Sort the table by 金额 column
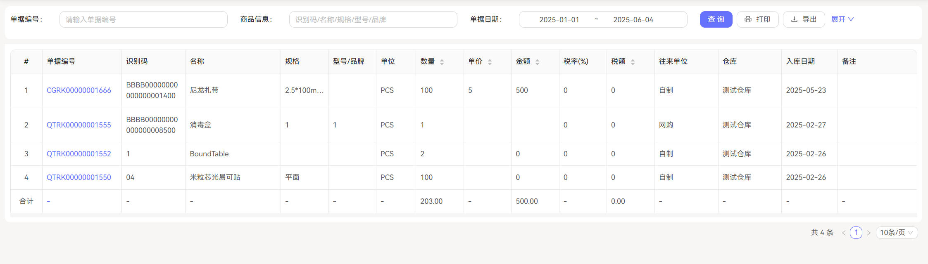 pyautogui.click(x=537, y=62)
